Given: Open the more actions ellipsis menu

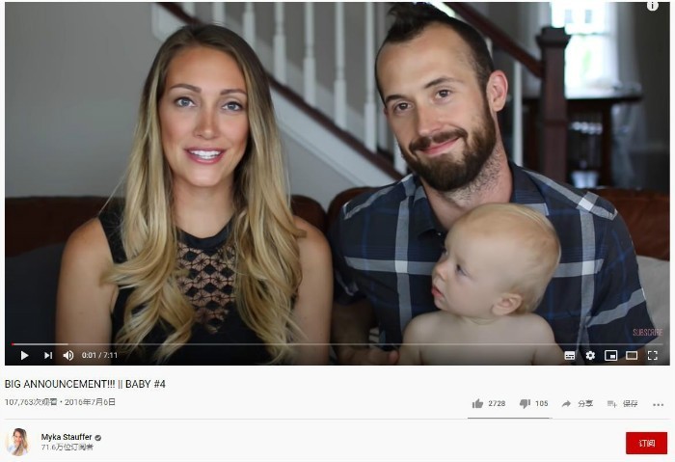Looking at the screenshot, I should (x=658, y=404).
